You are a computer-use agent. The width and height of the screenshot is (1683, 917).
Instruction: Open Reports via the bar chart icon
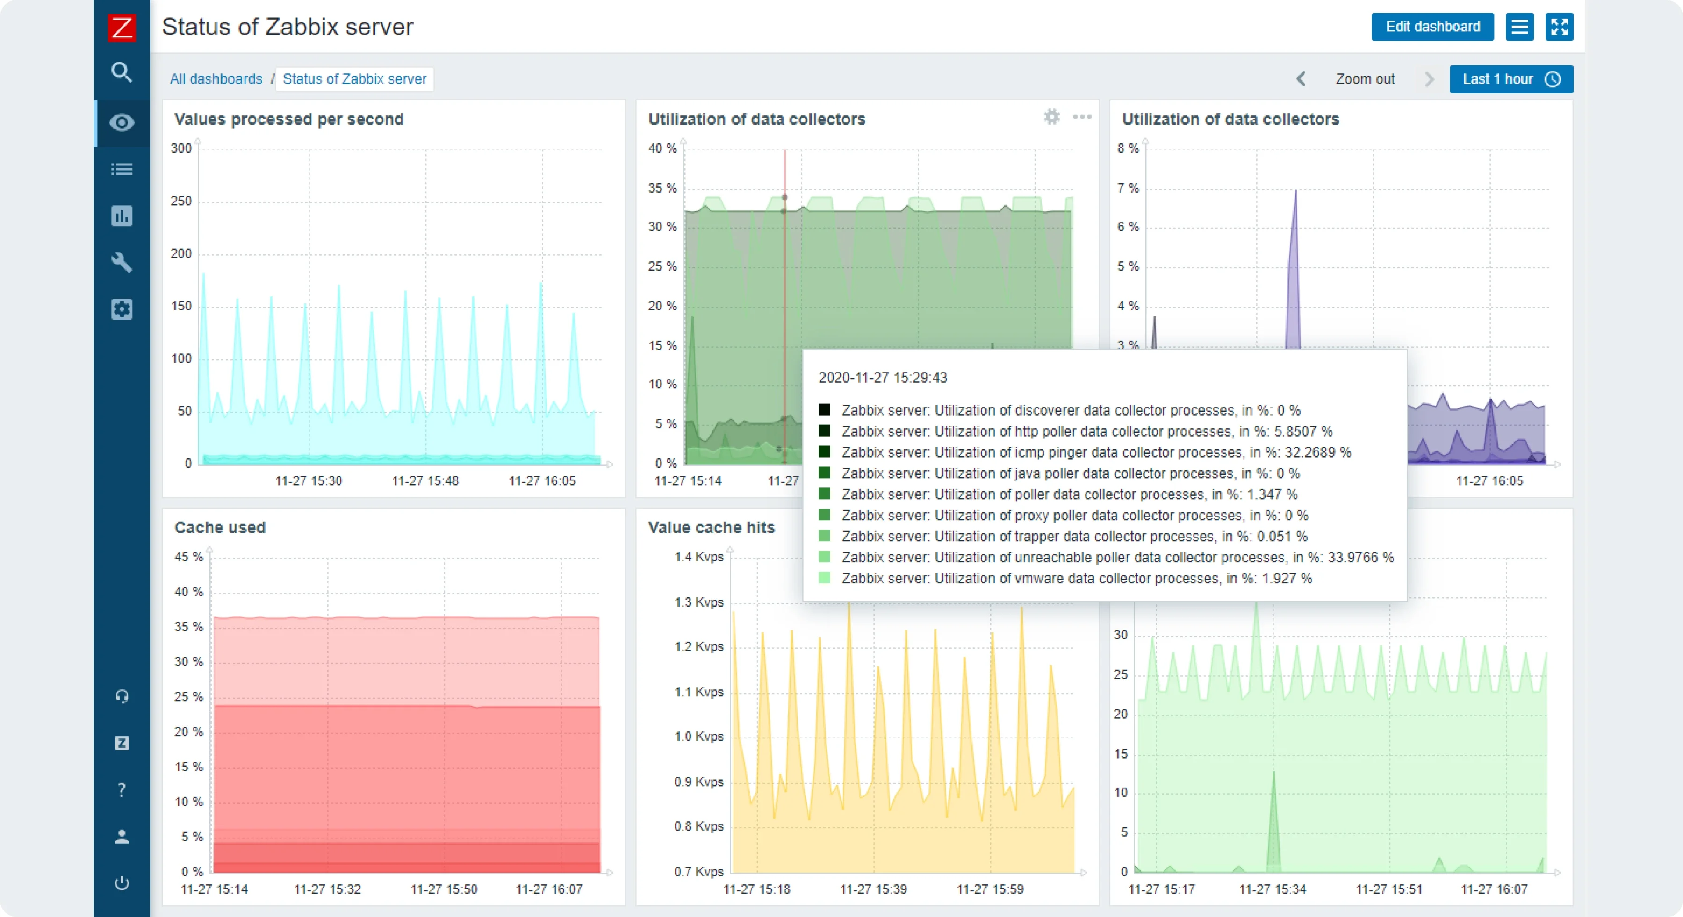122,216
